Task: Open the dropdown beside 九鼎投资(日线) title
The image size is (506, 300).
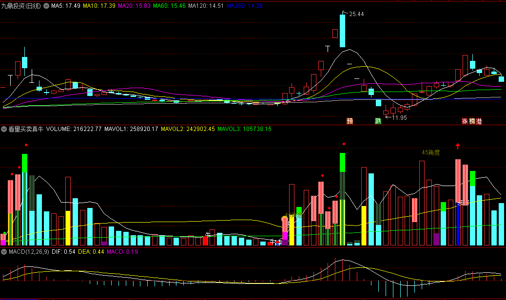Action: pos(46,6)
